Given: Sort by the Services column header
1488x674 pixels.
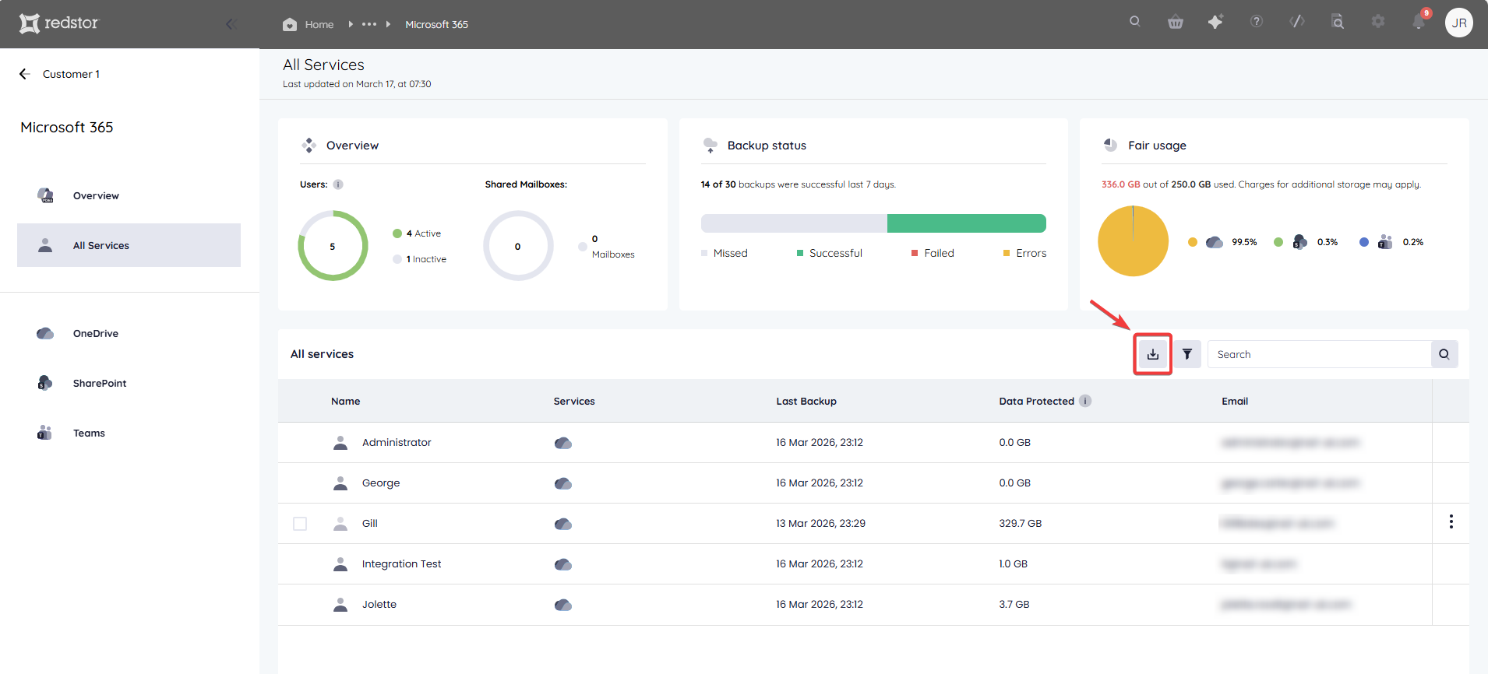Looking at the screenshot, I should [574, 401].
